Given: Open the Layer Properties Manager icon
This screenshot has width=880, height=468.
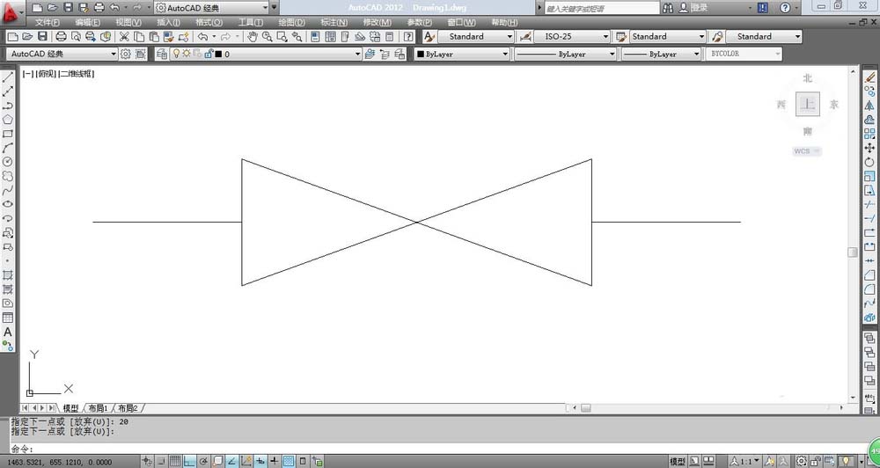Looking at the screenshot, I should click(x=161, y=54).
